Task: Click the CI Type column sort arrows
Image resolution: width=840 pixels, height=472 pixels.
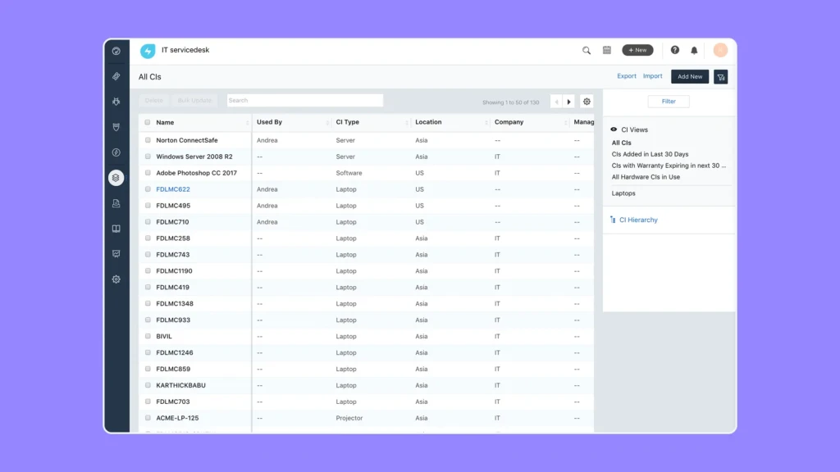Action: pos(407,123)
